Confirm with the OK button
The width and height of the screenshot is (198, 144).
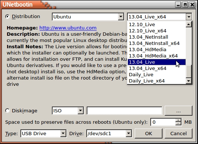tap(148, 133)
